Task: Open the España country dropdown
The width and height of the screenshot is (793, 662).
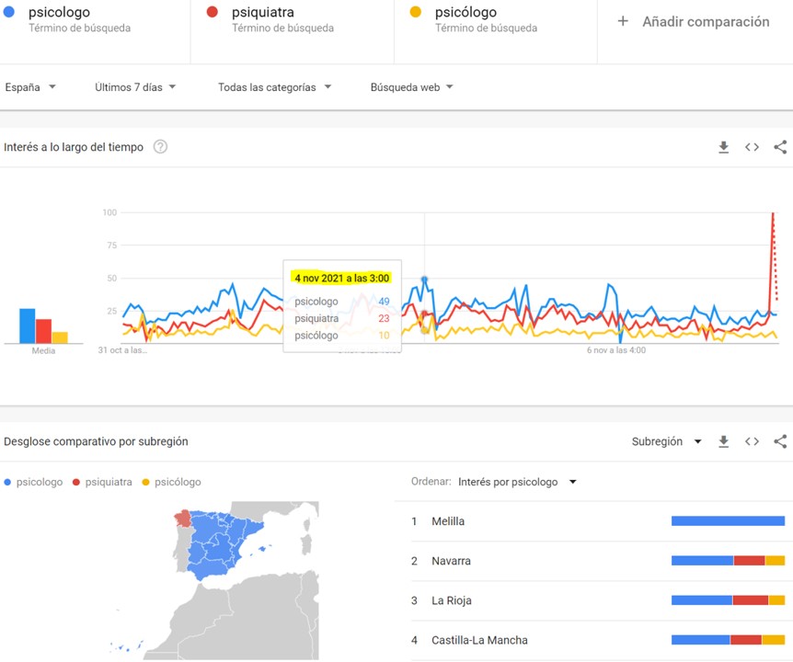Action: pyautogui.click(x=30, y=87)
